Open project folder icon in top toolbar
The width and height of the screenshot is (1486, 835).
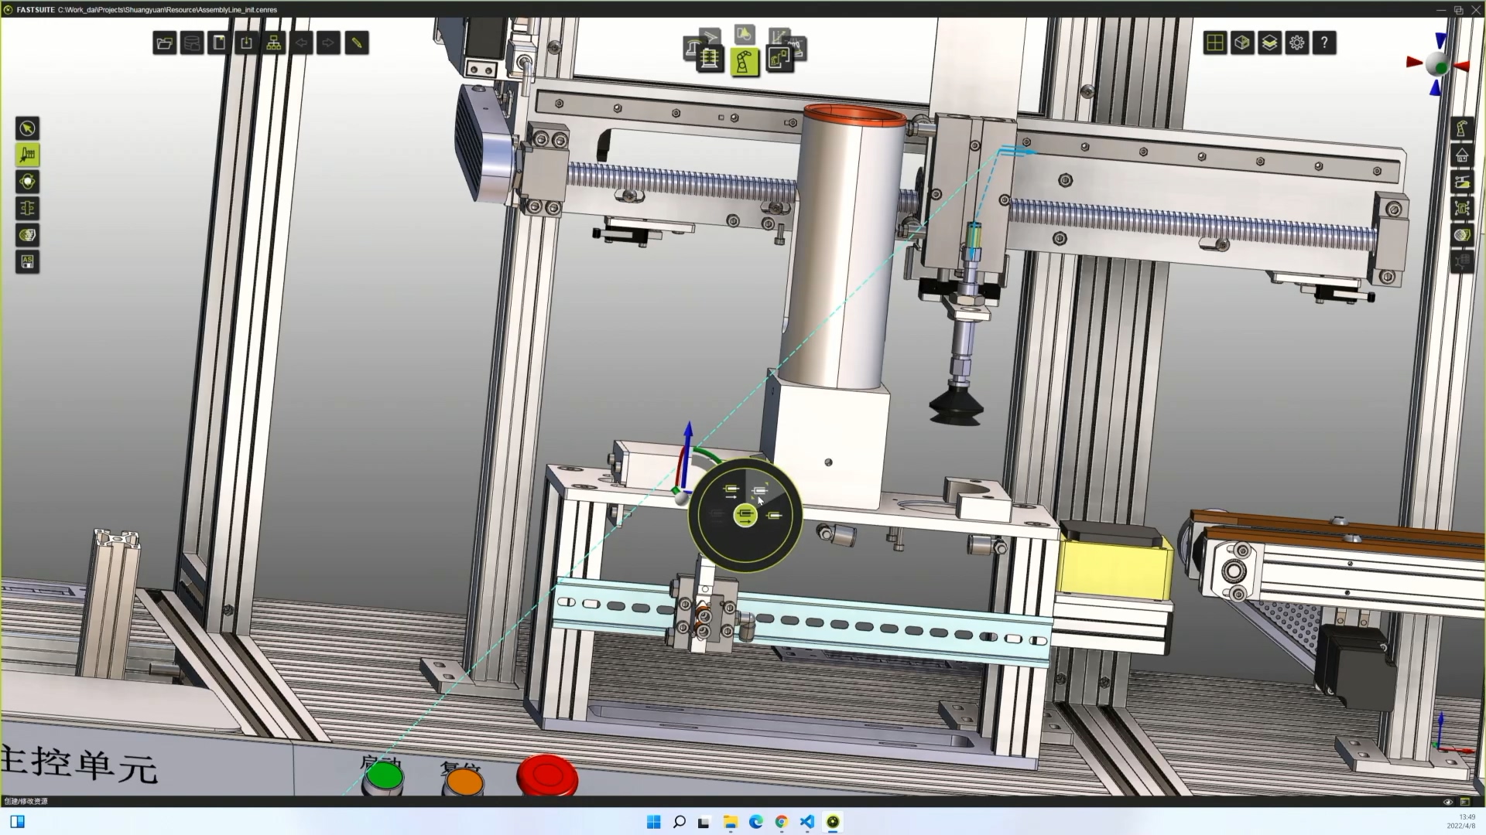[164, 43]
